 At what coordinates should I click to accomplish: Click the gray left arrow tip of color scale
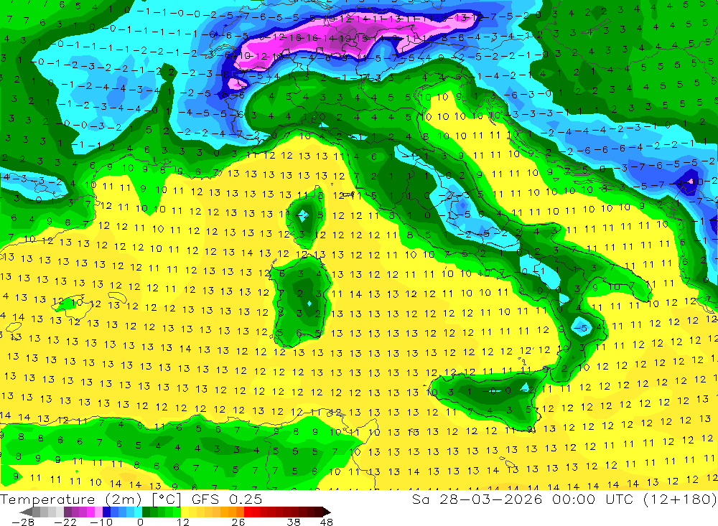(x=26, y=512)
